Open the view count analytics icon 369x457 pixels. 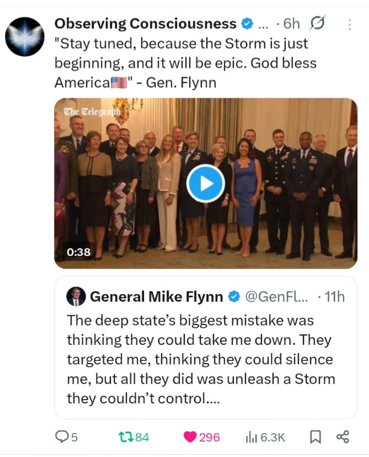coord(251,437)
